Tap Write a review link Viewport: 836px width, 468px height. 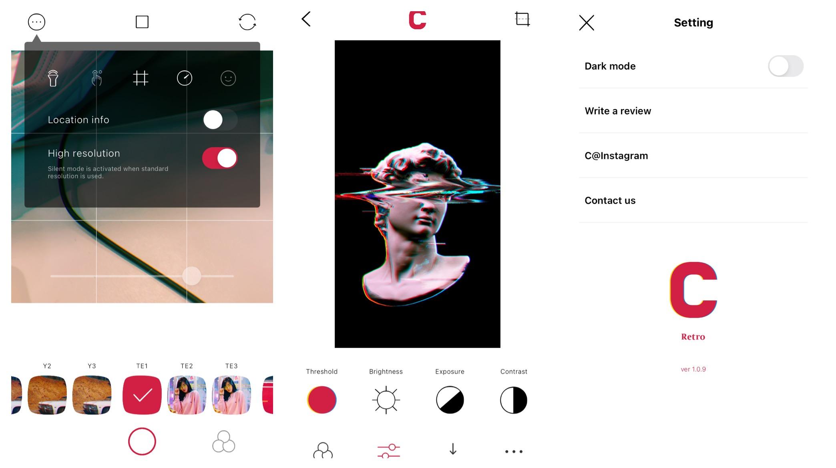[x=618, y=111]
